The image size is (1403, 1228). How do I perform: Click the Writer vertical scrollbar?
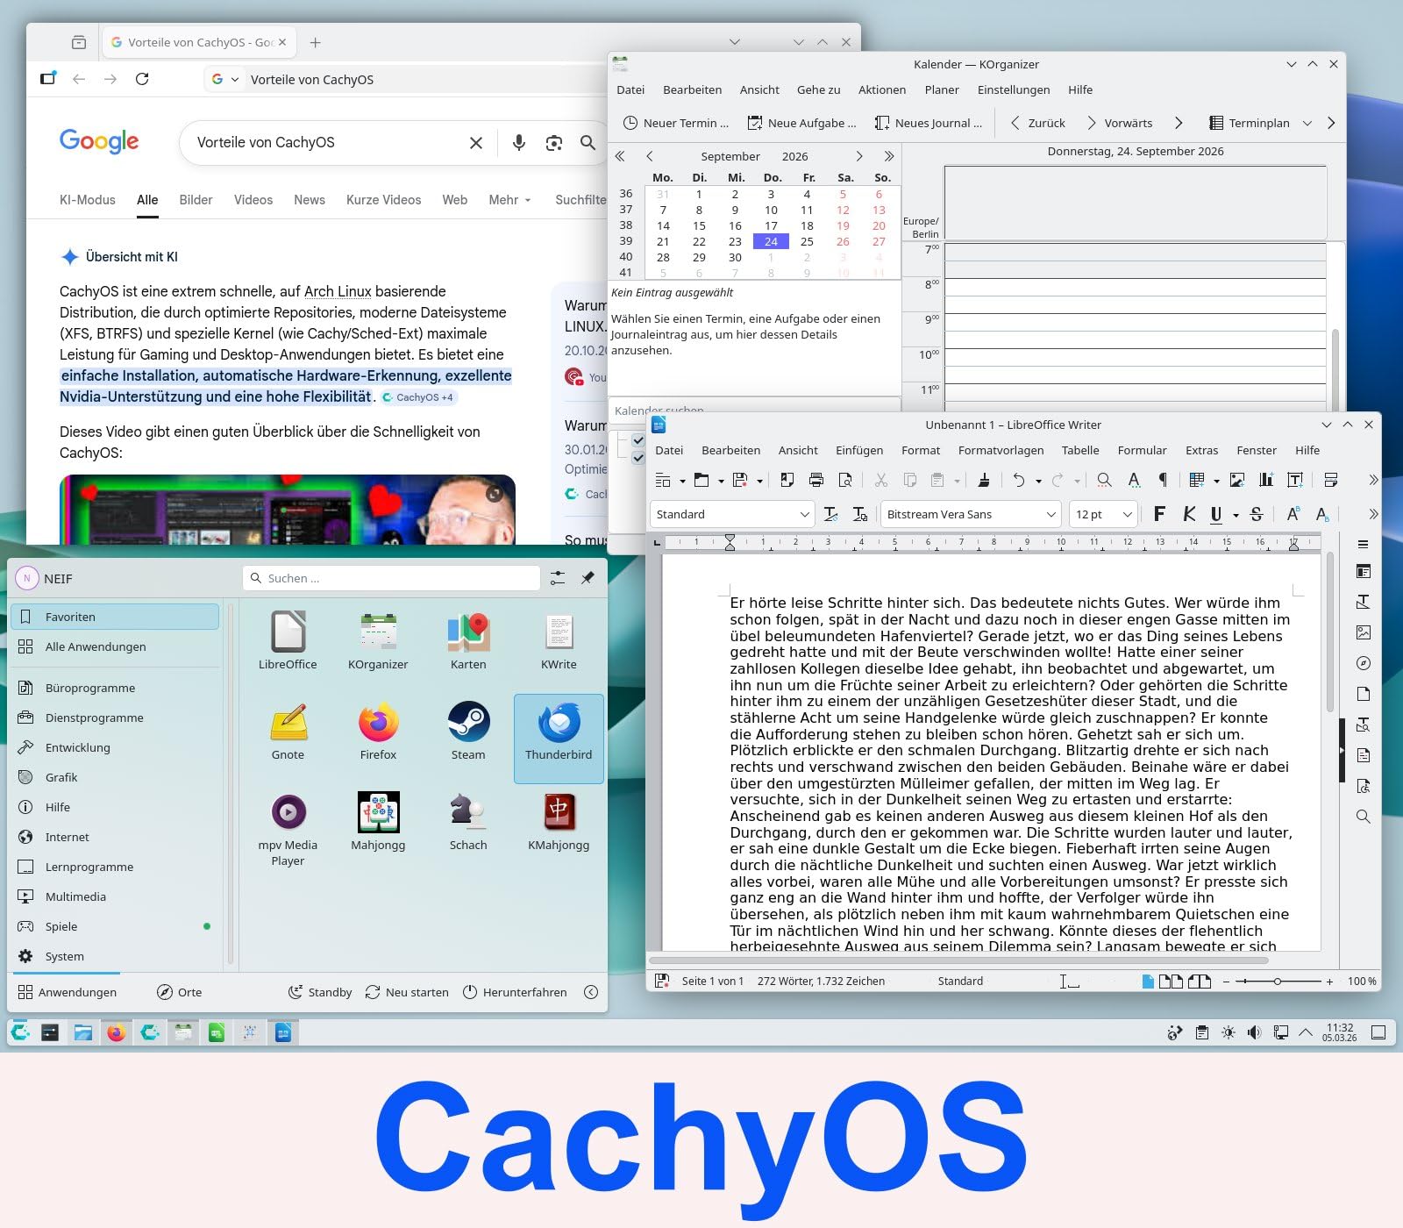tap(1329, 632)
